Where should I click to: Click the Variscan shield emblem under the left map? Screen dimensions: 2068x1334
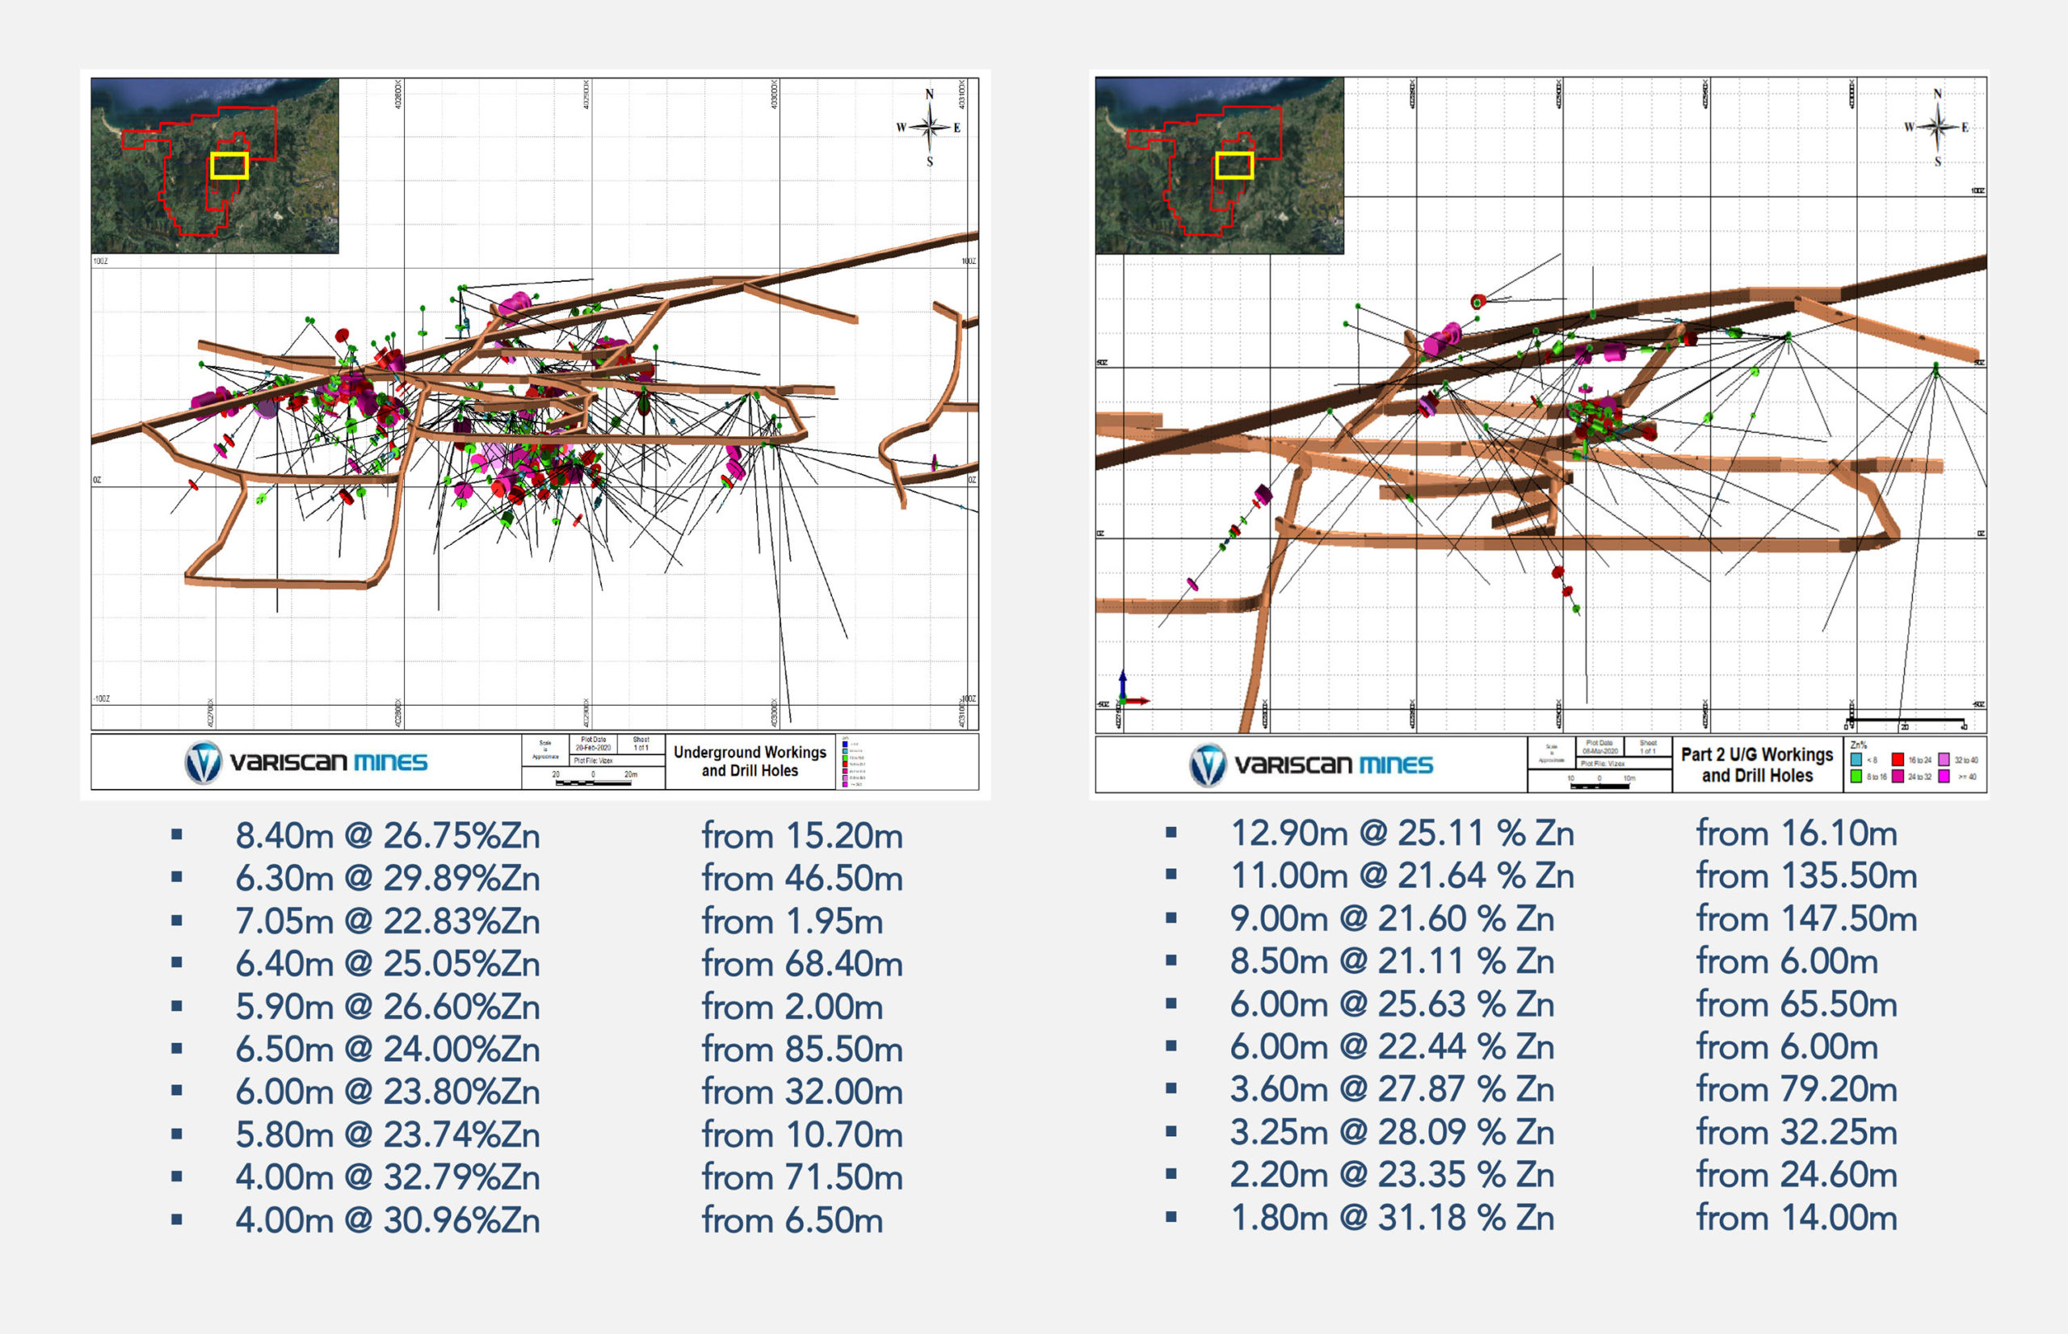pos(204,763)
